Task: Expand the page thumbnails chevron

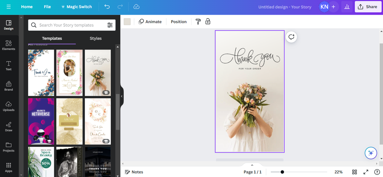Action: coord(252,165)
